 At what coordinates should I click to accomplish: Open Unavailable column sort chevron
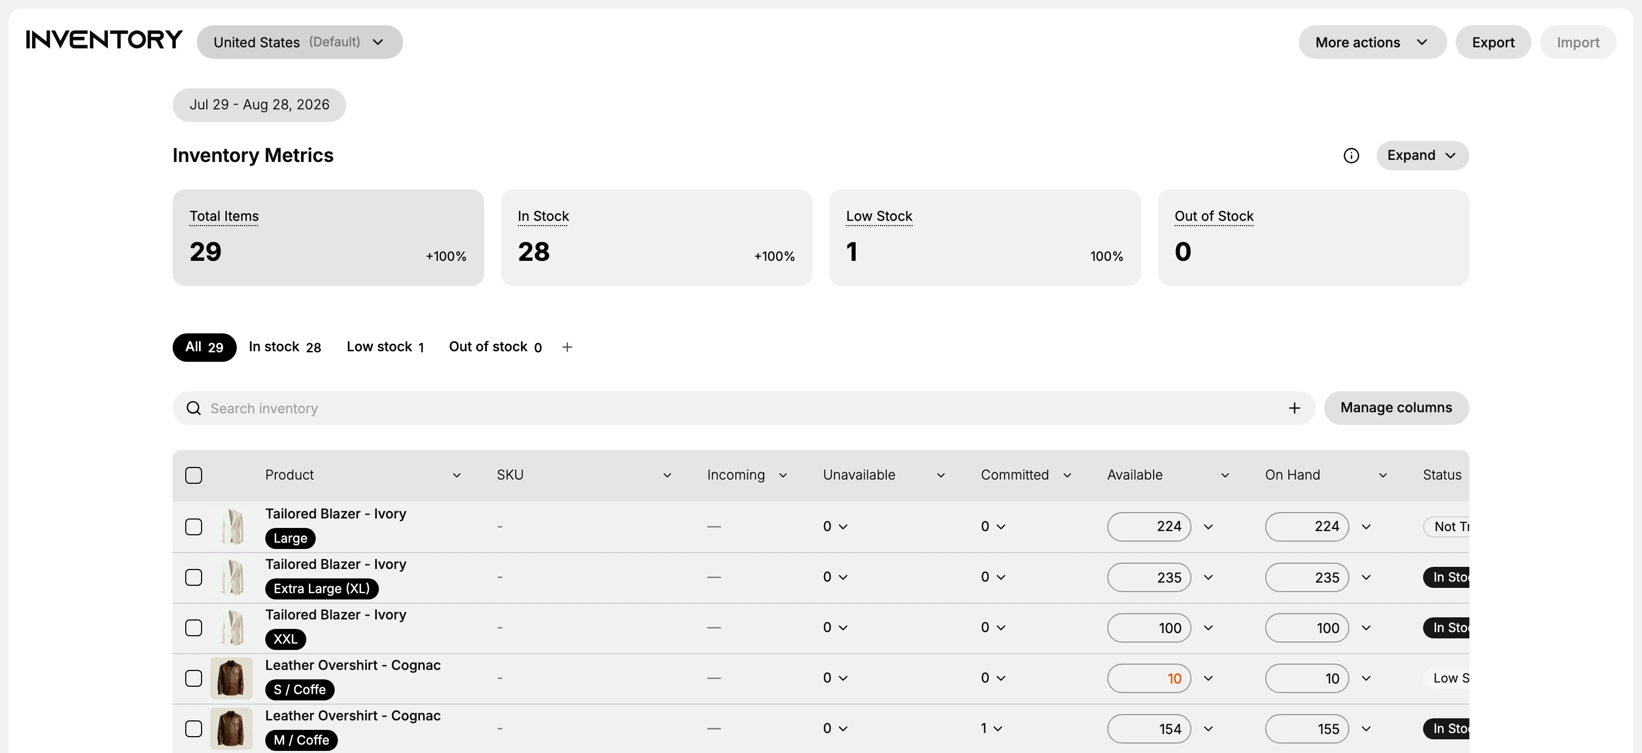point(940,475)
